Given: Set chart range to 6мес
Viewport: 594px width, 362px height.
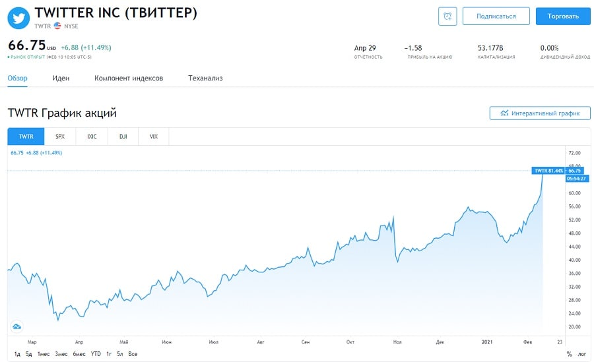Looking at the screenshot, I should click(79, 354).
